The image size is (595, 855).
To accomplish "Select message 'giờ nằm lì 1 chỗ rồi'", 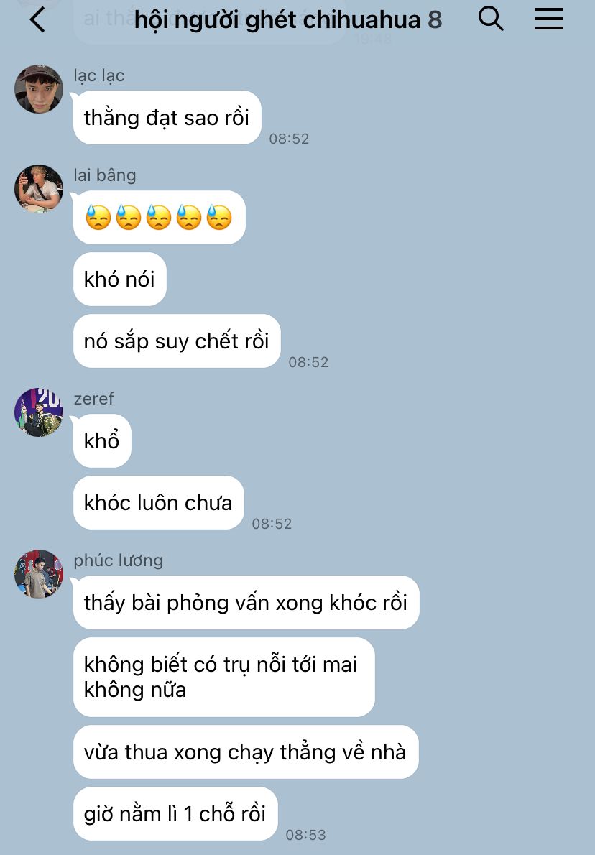I will tap(175, 813).
